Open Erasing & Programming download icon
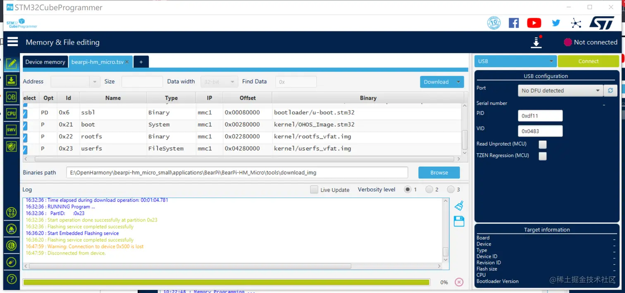Screen dimensions: 625x293 [11, 80]
